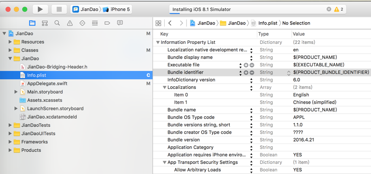Go forward in editor history
371x174 pixels.
coord(181,23)
